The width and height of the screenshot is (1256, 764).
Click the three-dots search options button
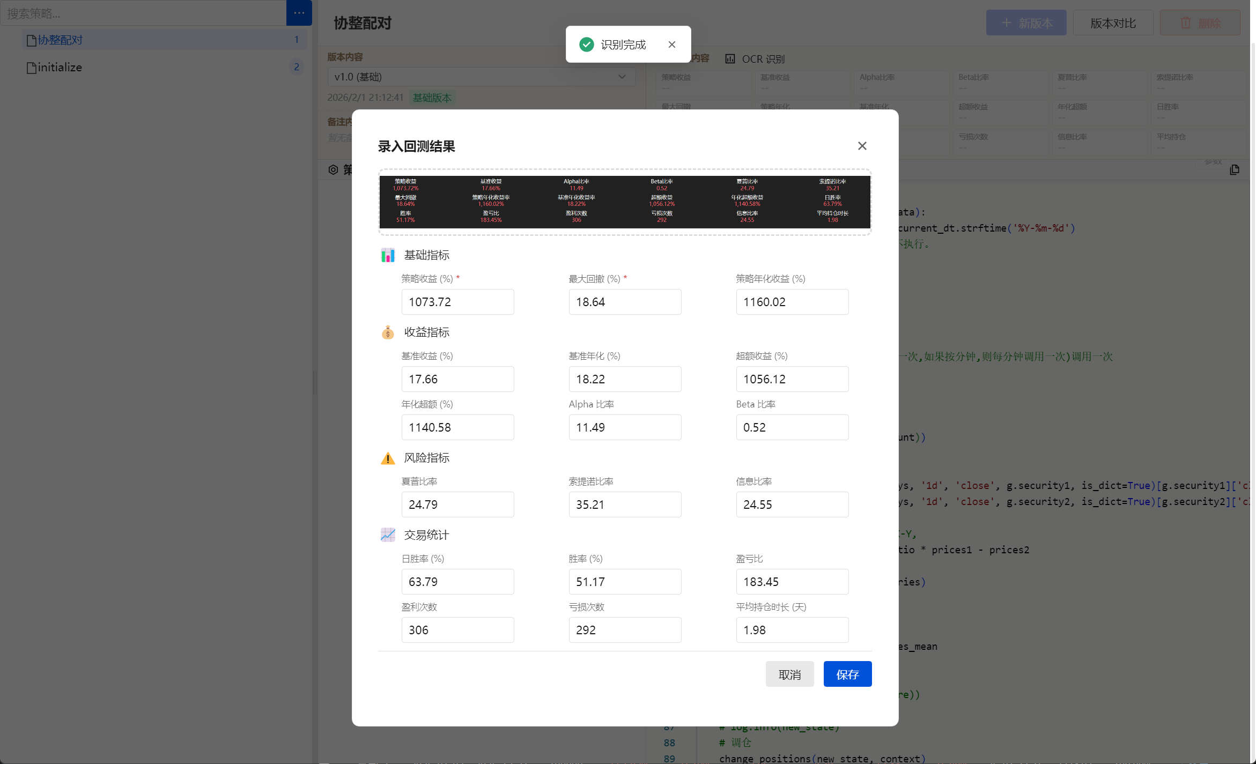pyautogui.click(x=299, y=13)
